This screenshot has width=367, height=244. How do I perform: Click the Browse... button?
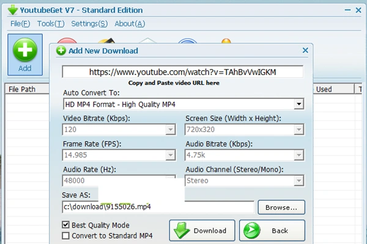click(x=281, y=207)
